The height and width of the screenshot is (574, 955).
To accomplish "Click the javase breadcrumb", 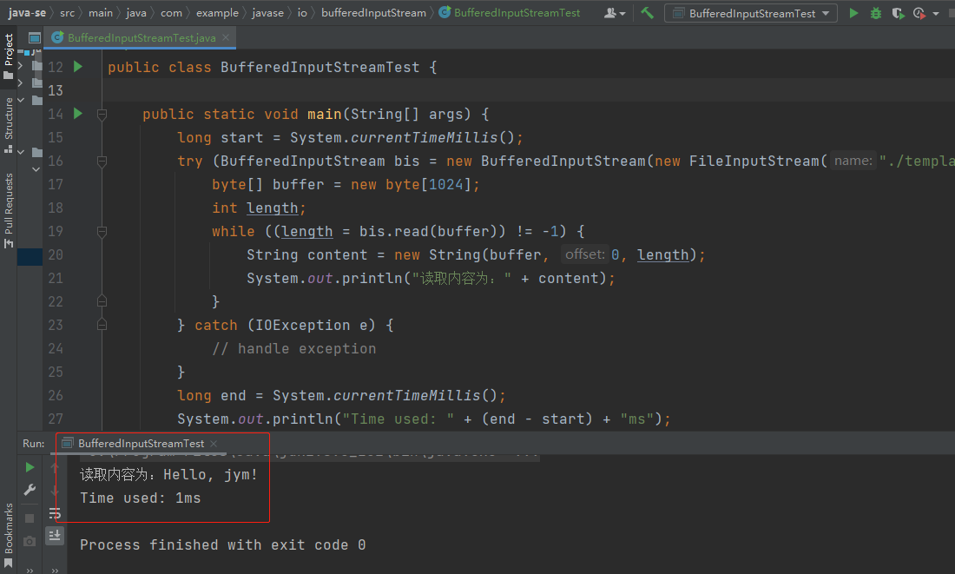I will tap(267, 13).
